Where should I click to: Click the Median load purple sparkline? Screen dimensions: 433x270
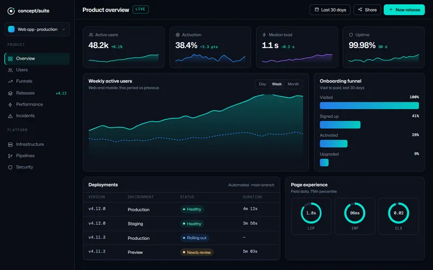pyautogui.click(x=297, y=58)
